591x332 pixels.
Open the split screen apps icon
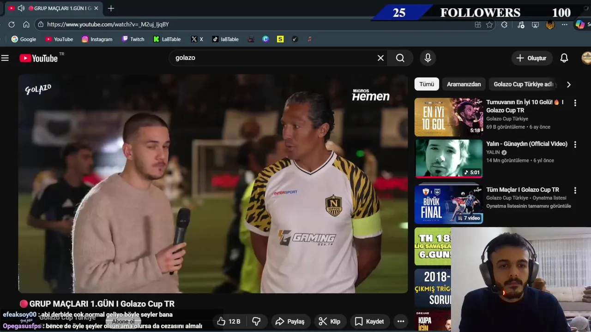tap(478, 25)
